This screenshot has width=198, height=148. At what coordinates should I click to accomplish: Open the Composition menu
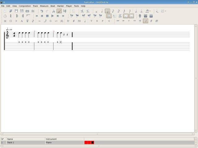coord(25,6)
